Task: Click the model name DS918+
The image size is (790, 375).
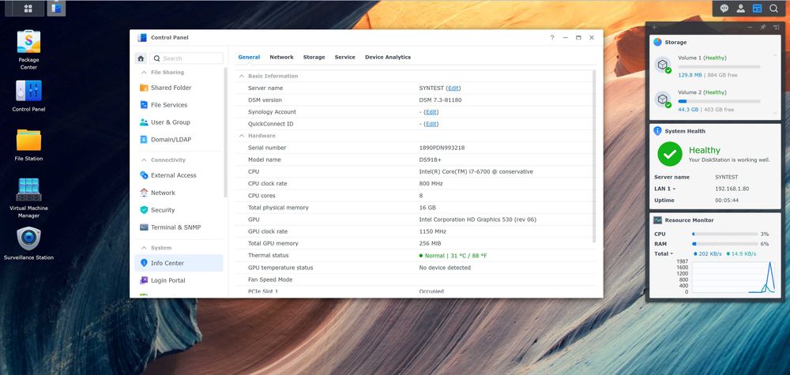Action: coord(430,160)
